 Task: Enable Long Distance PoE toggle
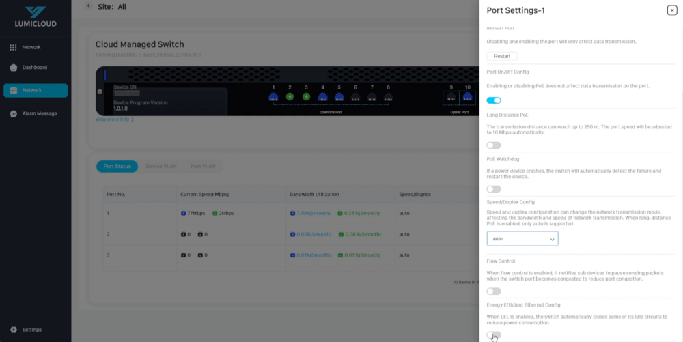point(494,145)
